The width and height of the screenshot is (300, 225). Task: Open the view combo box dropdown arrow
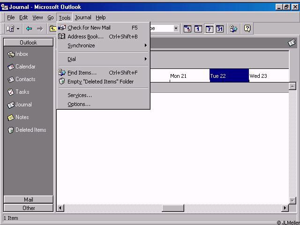coord(176,29)
